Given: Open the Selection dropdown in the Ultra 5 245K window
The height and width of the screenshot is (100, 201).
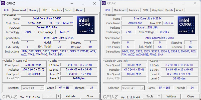Looking at the screenshot, I should click(x=42, y=88).
